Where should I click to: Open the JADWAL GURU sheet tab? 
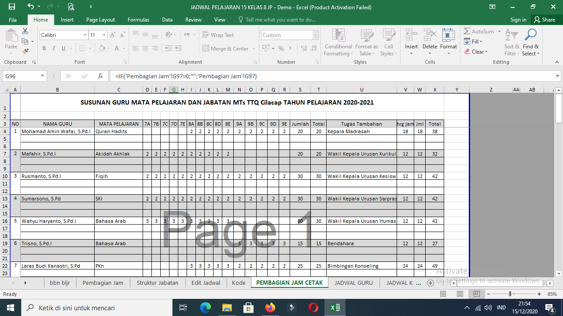[353, 283]
